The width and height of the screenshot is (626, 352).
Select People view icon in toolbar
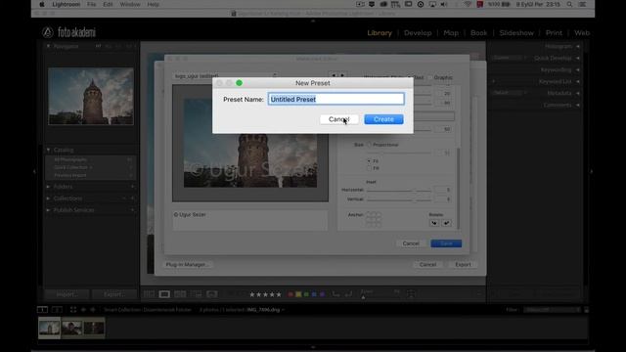[x=212, y=294]
